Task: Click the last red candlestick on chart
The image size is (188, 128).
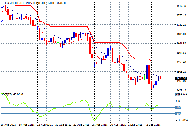Action: point(161,77)
